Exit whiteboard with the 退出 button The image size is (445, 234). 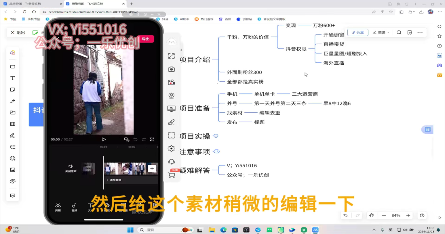coord(18,32)
